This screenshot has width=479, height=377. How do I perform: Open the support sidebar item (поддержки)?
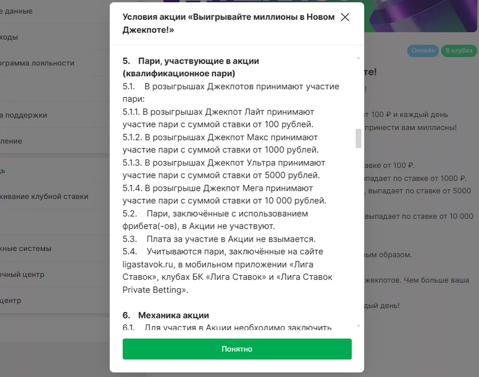23,115
